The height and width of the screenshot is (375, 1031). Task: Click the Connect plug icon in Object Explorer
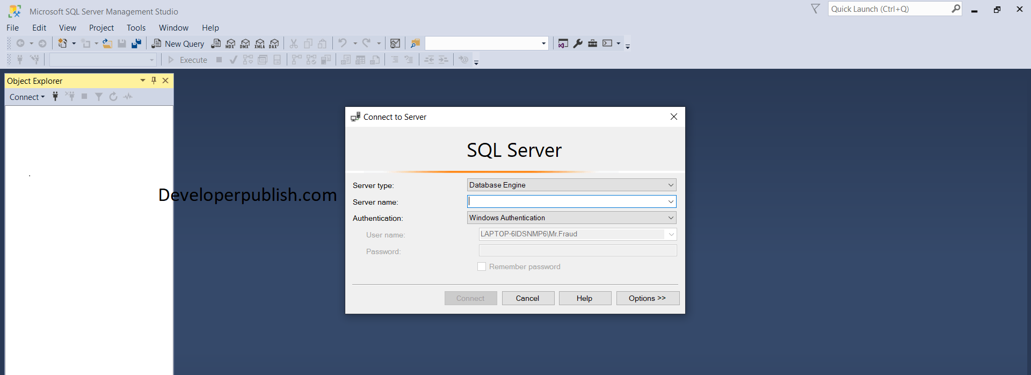[55, 97]
